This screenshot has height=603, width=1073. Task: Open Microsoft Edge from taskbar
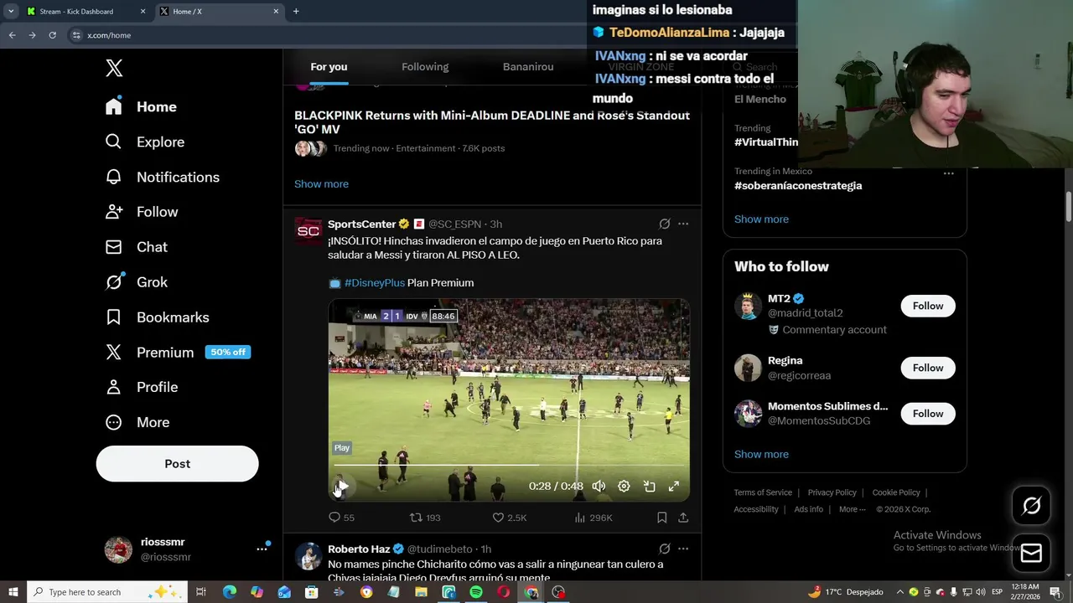(x=229, y=592)
